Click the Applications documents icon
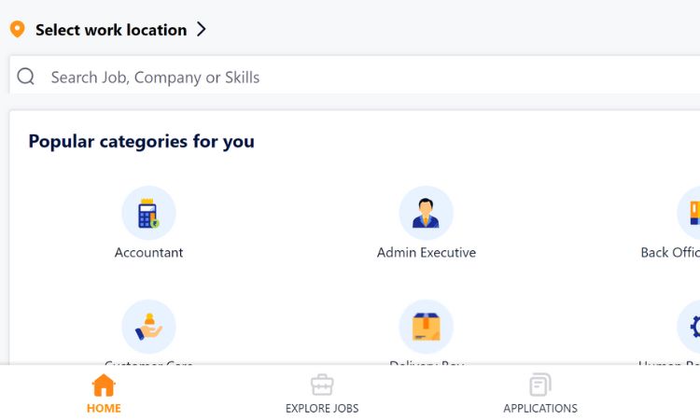The width and height of the screenshot is (700, 420). click(x=540, y=385)
